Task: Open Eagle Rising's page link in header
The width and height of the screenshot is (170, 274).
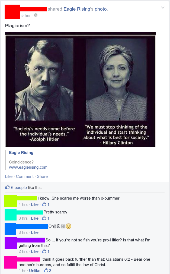Action: tap(77, 9)
